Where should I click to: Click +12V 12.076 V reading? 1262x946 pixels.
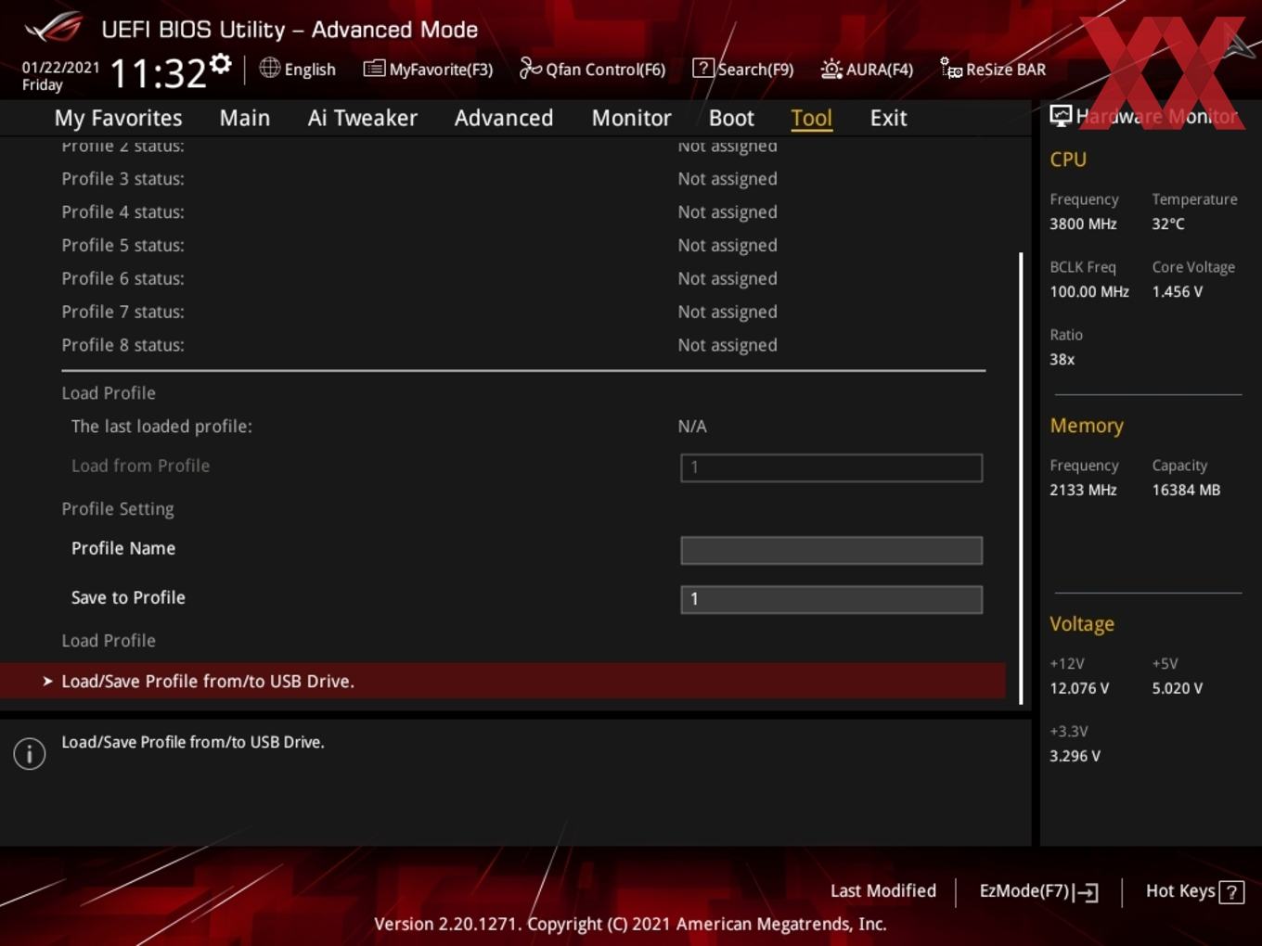tap(1079, 688)
